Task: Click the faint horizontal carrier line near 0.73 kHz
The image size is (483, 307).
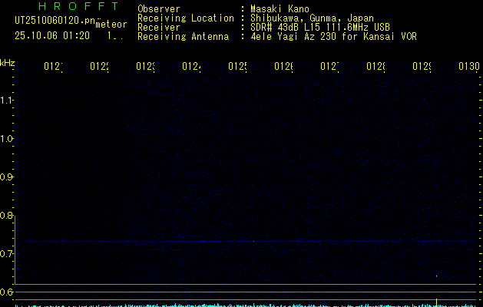Action: 245,242
